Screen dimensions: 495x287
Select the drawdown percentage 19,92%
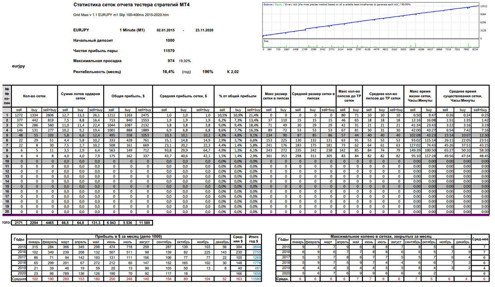185,61
